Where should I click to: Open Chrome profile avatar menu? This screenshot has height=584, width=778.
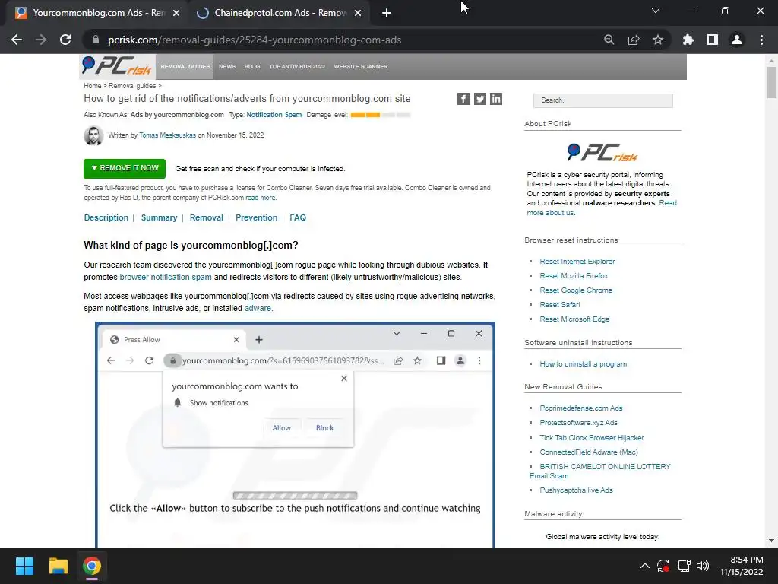737,40
